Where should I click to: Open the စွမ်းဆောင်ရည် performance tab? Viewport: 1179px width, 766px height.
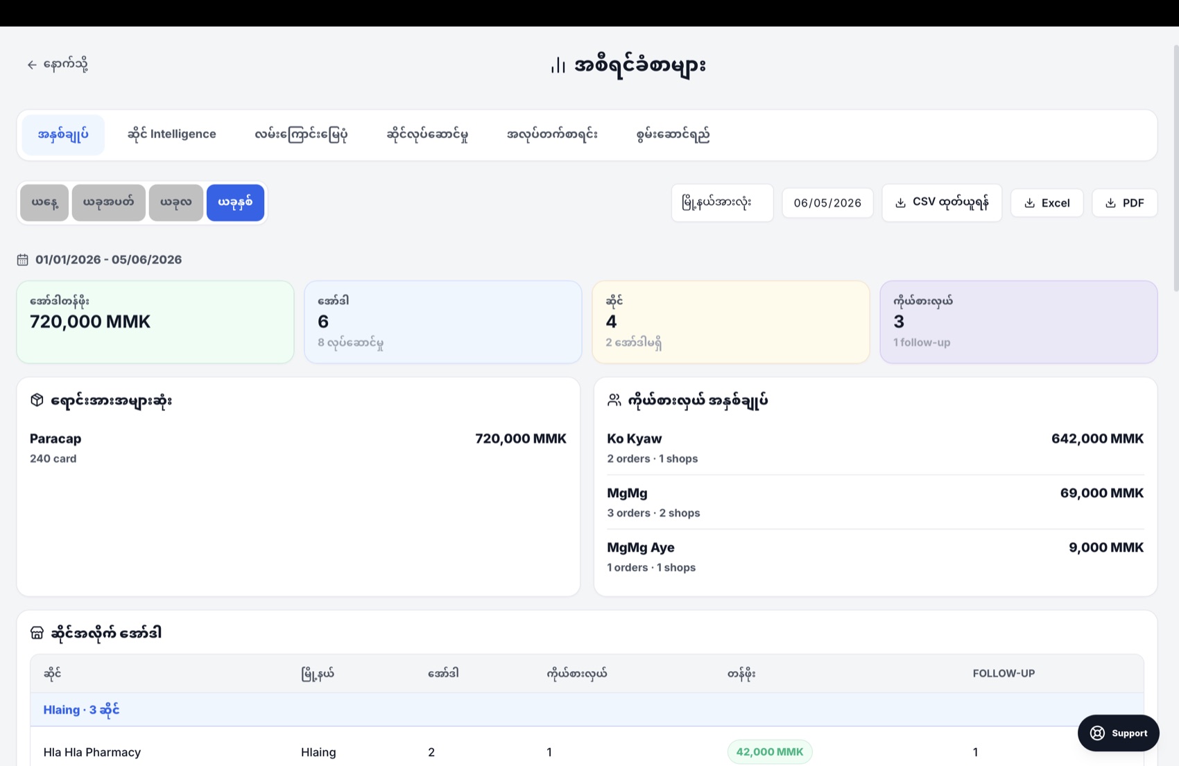pyautogui.click(x=673, y=134)
